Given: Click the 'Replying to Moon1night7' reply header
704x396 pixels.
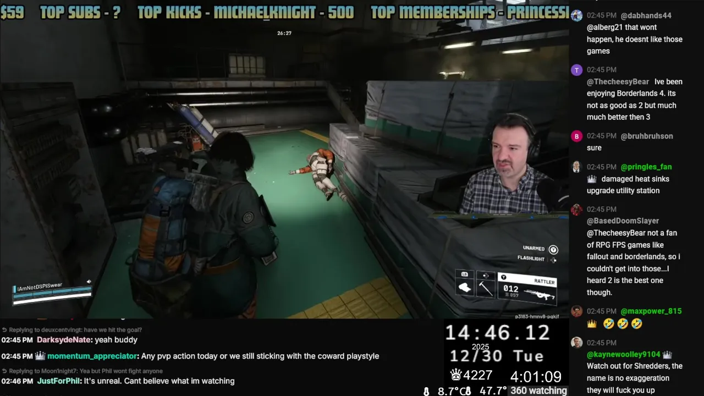Looking at the screenshot, I should (x=86, y=371).
